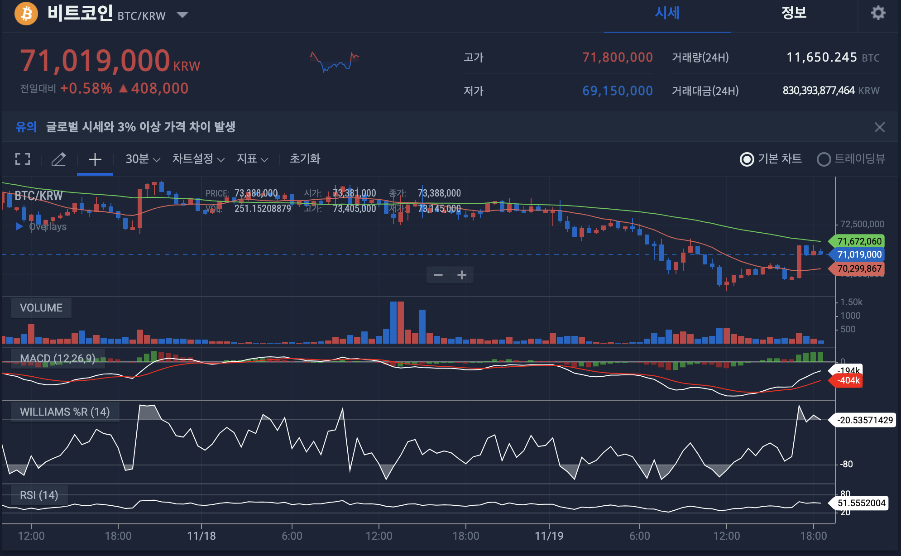Switch to 트레이딩뷰 chart mode
901x556 pixels.
(824, 159)
